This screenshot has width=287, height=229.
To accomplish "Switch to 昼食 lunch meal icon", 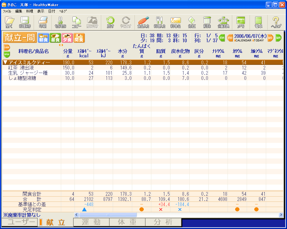I will 55,38.
